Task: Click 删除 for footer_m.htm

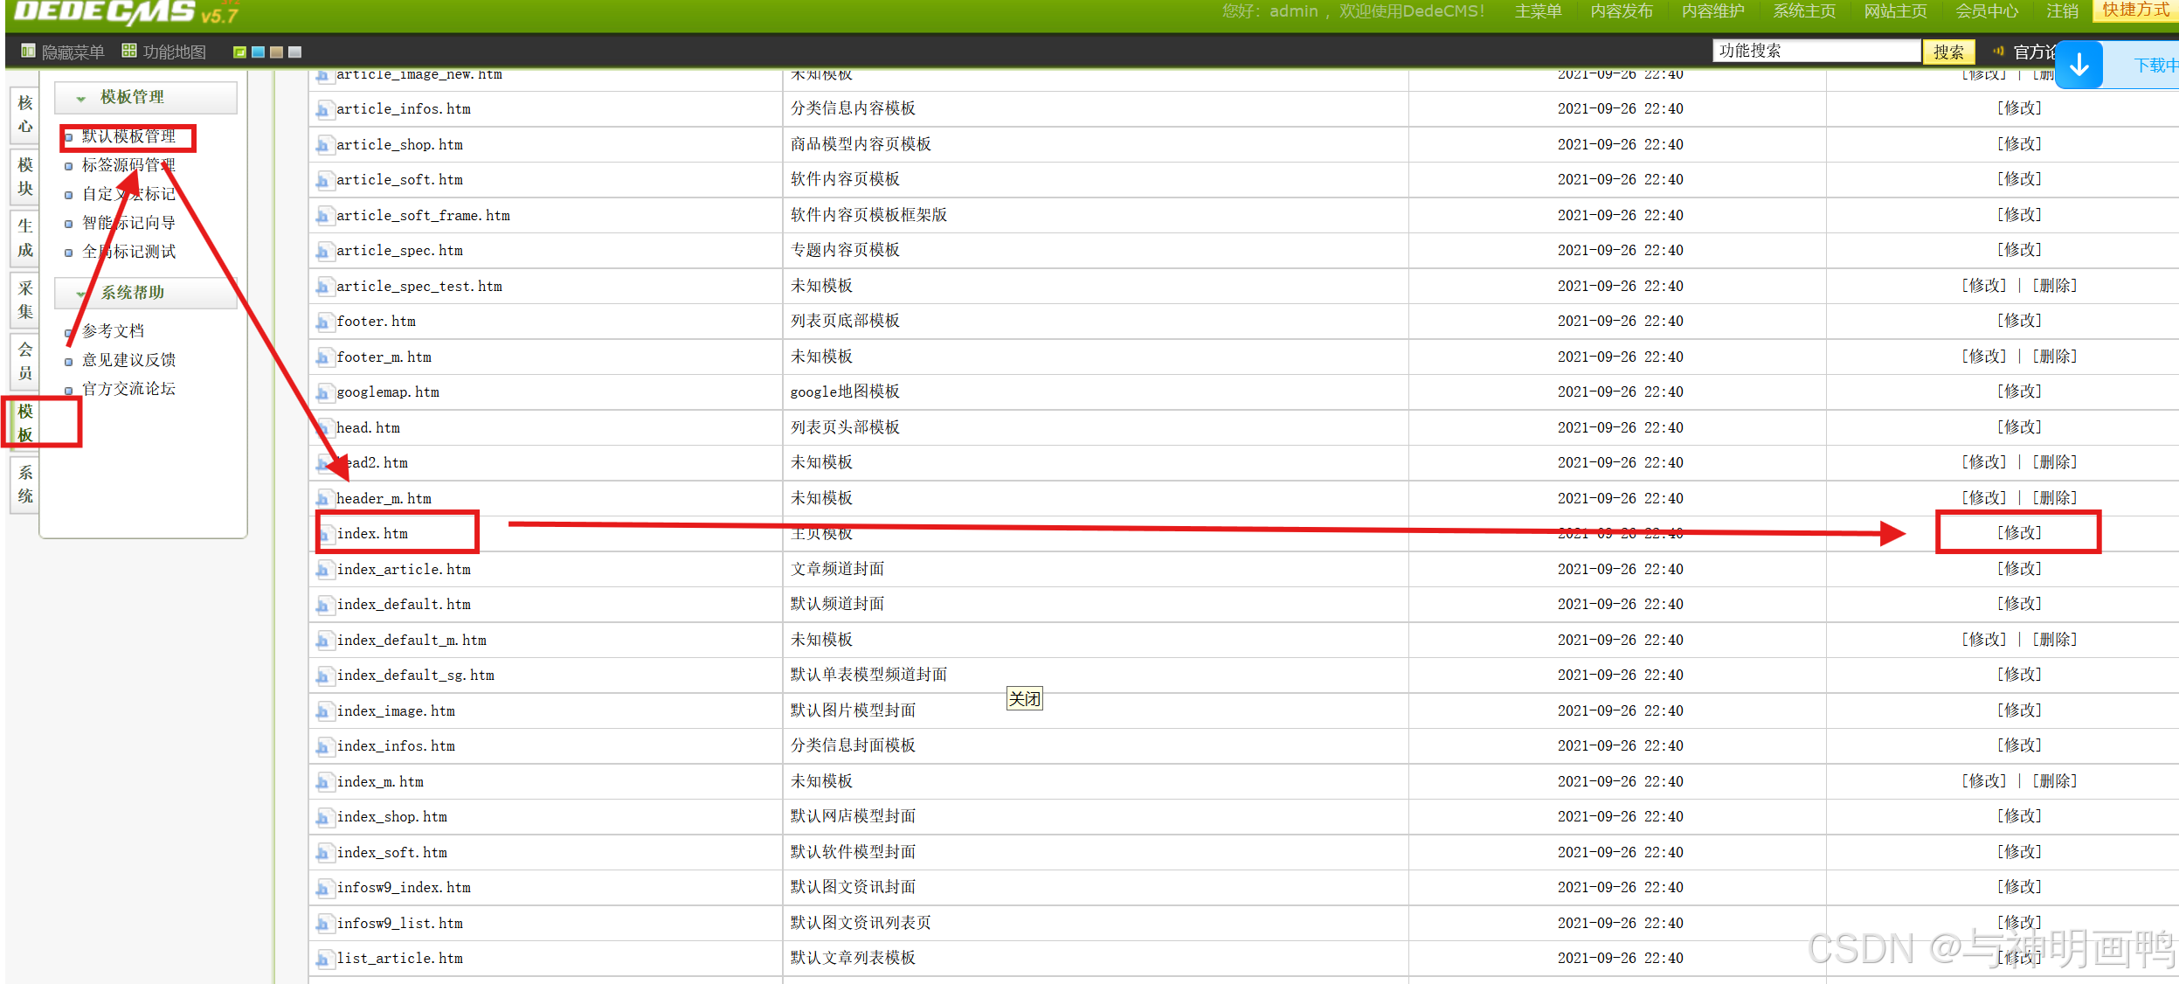Action: [x=2054, y=357]
